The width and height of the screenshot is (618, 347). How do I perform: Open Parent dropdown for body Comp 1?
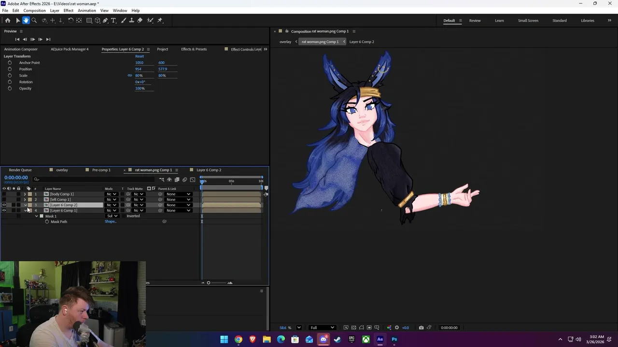point(178,194)
